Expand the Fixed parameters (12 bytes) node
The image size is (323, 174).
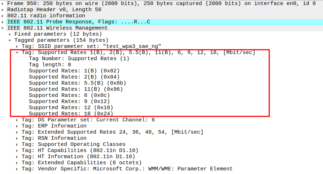pyautogui.click(x=10, y=34)
